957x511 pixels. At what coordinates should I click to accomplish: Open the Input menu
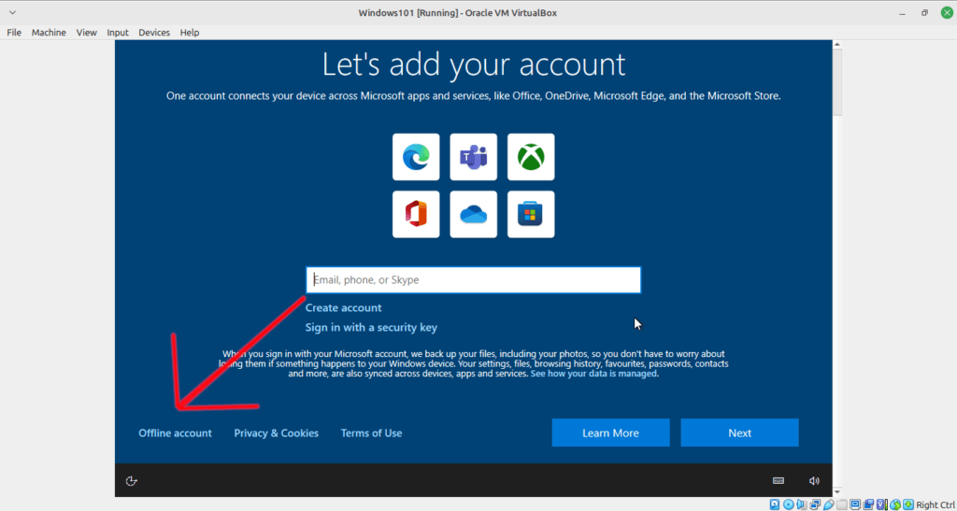click(x=118, y=33)
